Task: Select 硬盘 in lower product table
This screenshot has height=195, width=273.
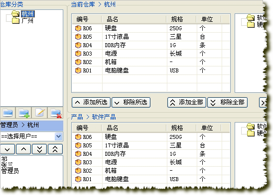Action: pyautogui.click(x=111, y=137)
